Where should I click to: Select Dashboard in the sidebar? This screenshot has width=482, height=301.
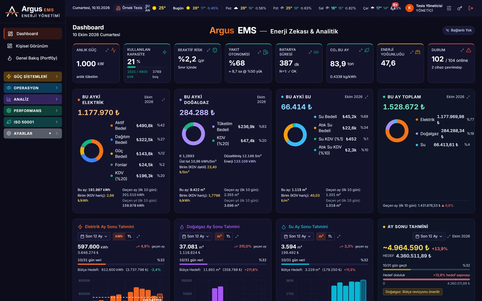click(x=33, y=34)
